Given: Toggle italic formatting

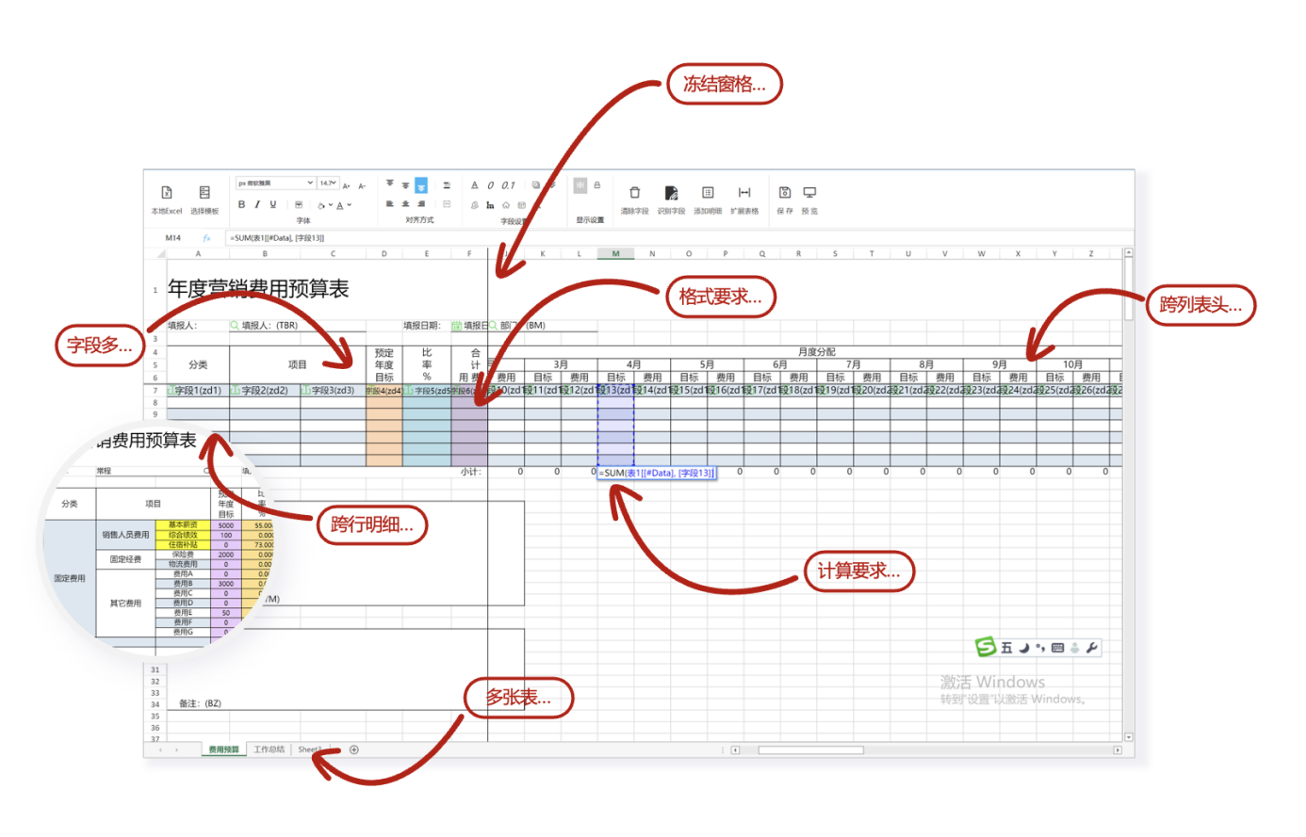Looking at the screenshot, I should click(x=257, y=204).
